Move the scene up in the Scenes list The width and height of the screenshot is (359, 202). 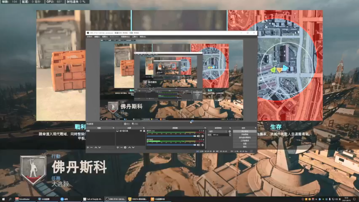click(x=96, y=148)
